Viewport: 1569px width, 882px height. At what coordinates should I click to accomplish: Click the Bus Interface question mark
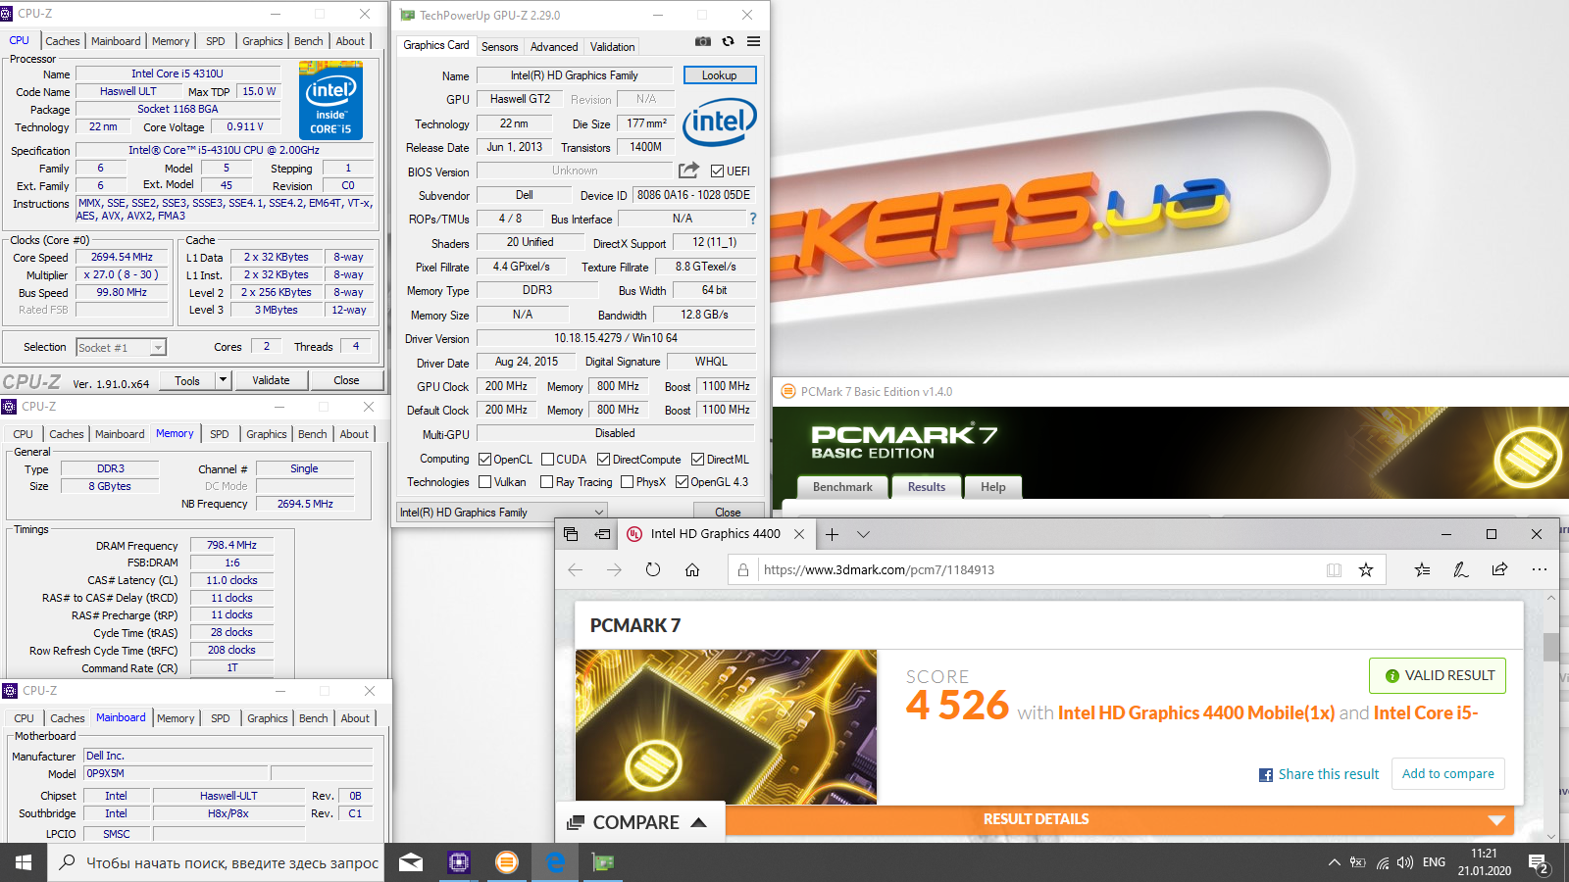(753, 219)
